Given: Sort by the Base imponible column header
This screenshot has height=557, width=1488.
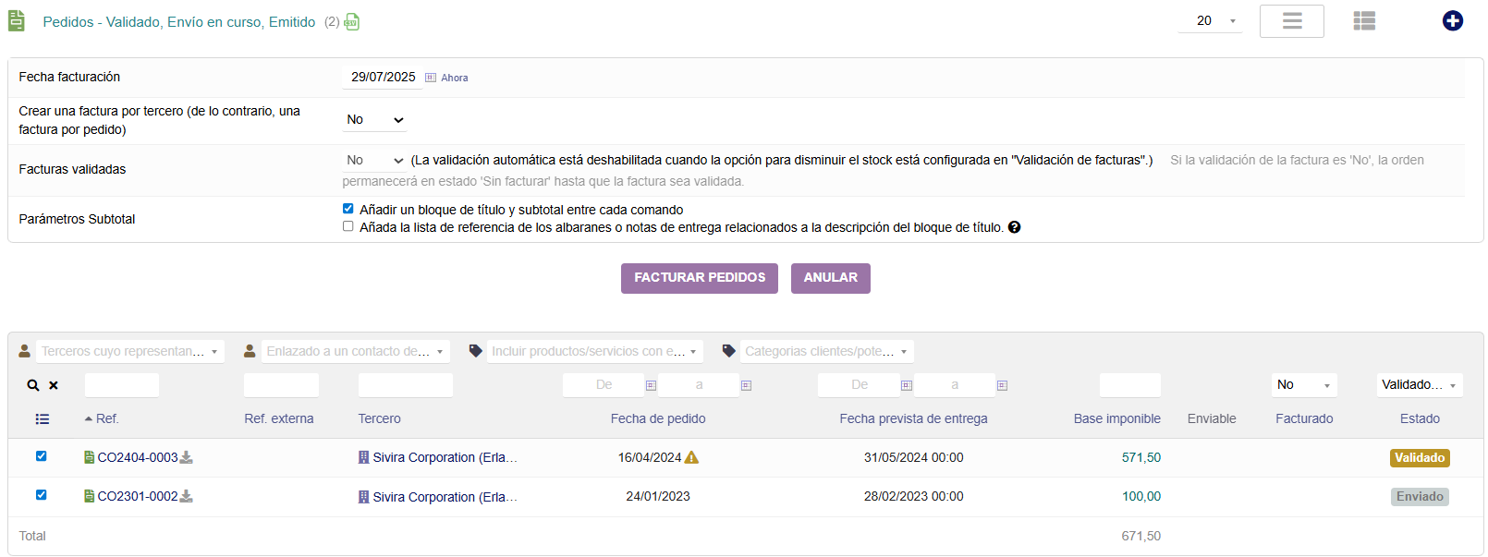Looking at the screenshot, I should tap(1116, 419).
